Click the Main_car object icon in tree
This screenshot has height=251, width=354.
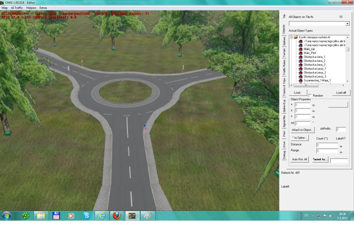(x=301, y=49)
